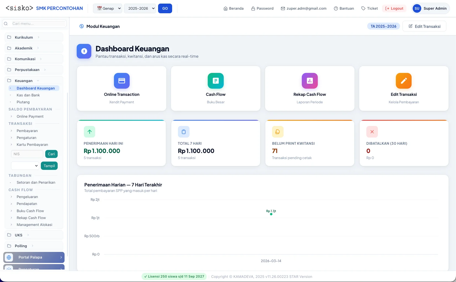456x282 pixels.
Task: Click the Rp 1.1jt chart data point
Action: click(x=271, y=214)
